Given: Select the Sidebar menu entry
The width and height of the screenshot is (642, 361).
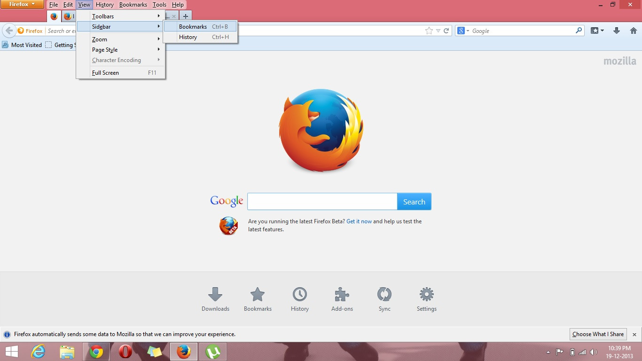Looking at the screenshot, I should tap(121, 27).
